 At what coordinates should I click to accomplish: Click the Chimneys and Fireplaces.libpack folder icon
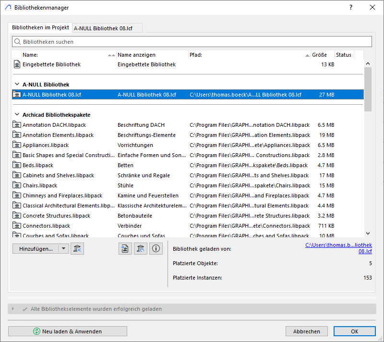[17, 195]
